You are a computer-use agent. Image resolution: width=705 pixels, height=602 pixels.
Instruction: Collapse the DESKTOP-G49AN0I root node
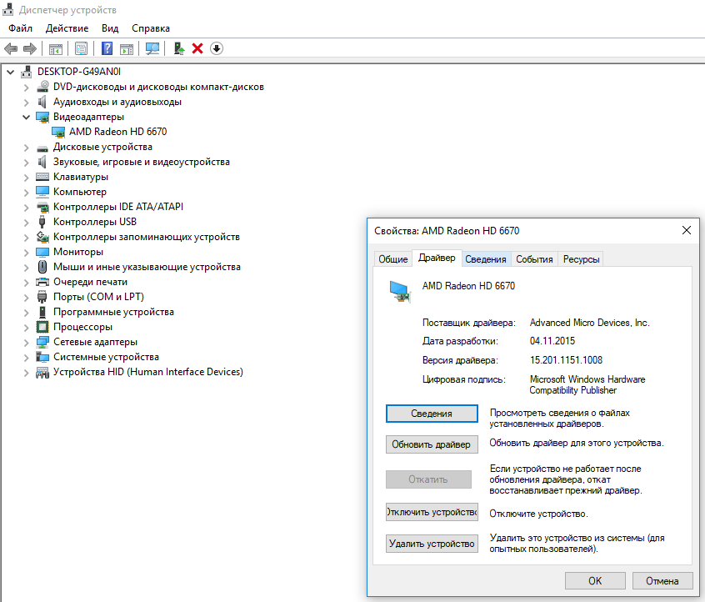click(x=10, y=72)
